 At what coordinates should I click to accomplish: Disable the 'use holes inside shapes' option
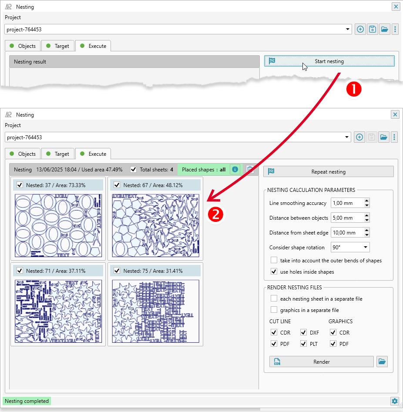(274, 271)
